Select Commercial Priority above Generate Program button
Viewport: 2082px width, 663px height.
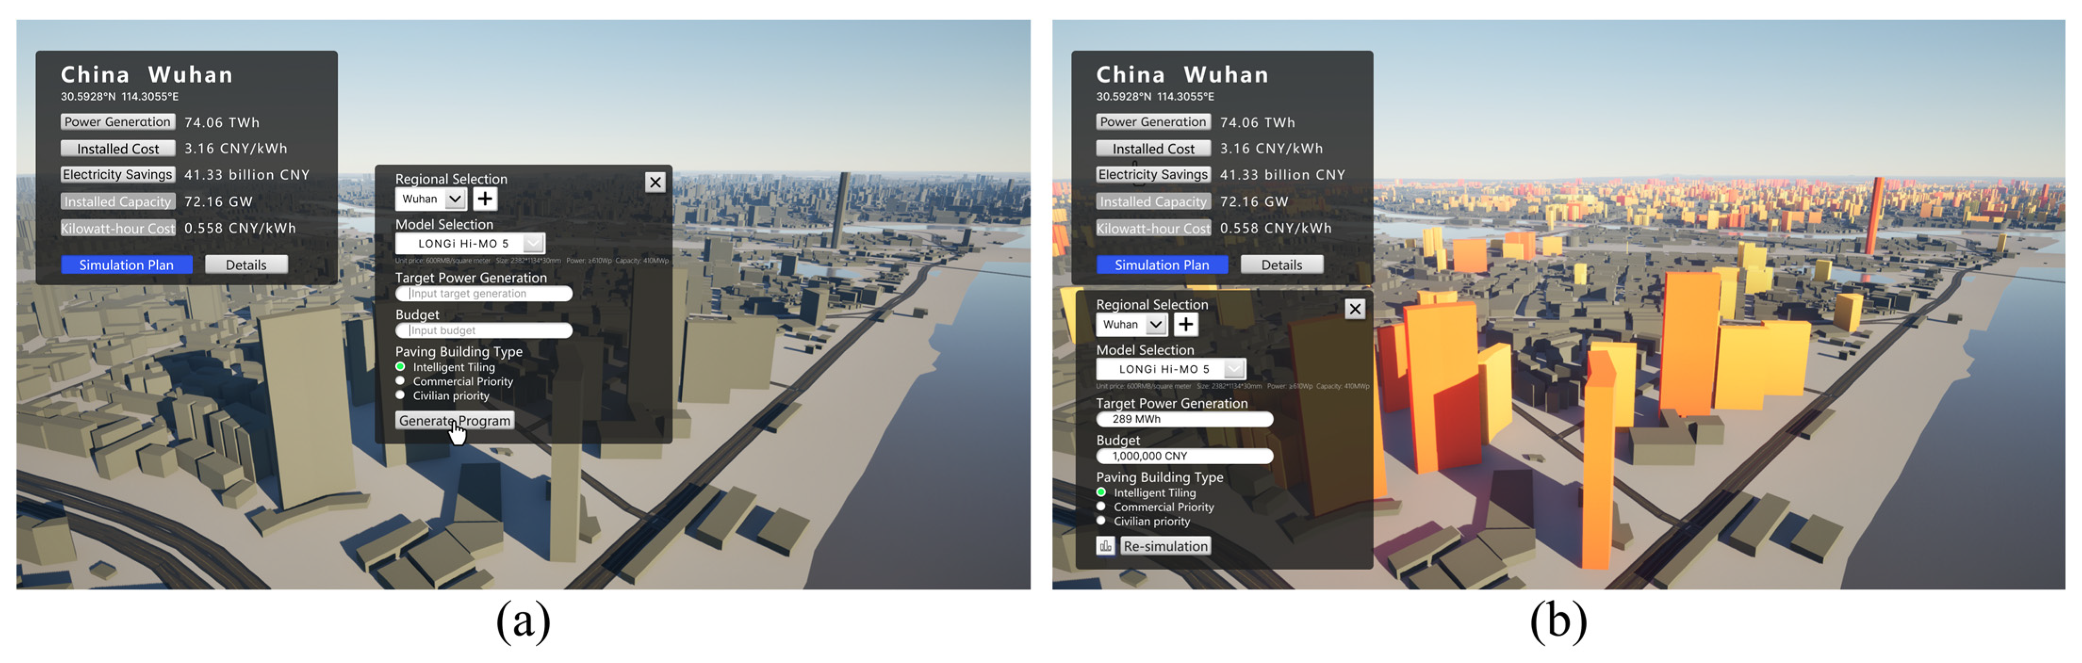tap(400, 381)
